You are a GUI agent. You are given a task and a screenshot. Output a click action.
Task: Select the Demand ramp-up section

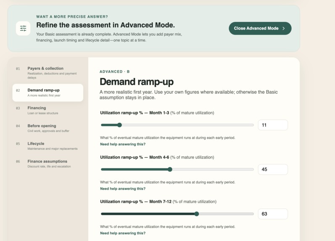(48, 93)
